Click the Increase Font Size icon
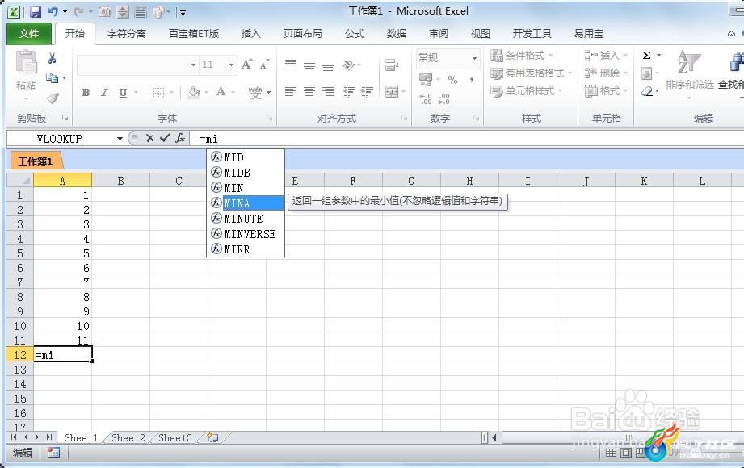 [246, 65]
